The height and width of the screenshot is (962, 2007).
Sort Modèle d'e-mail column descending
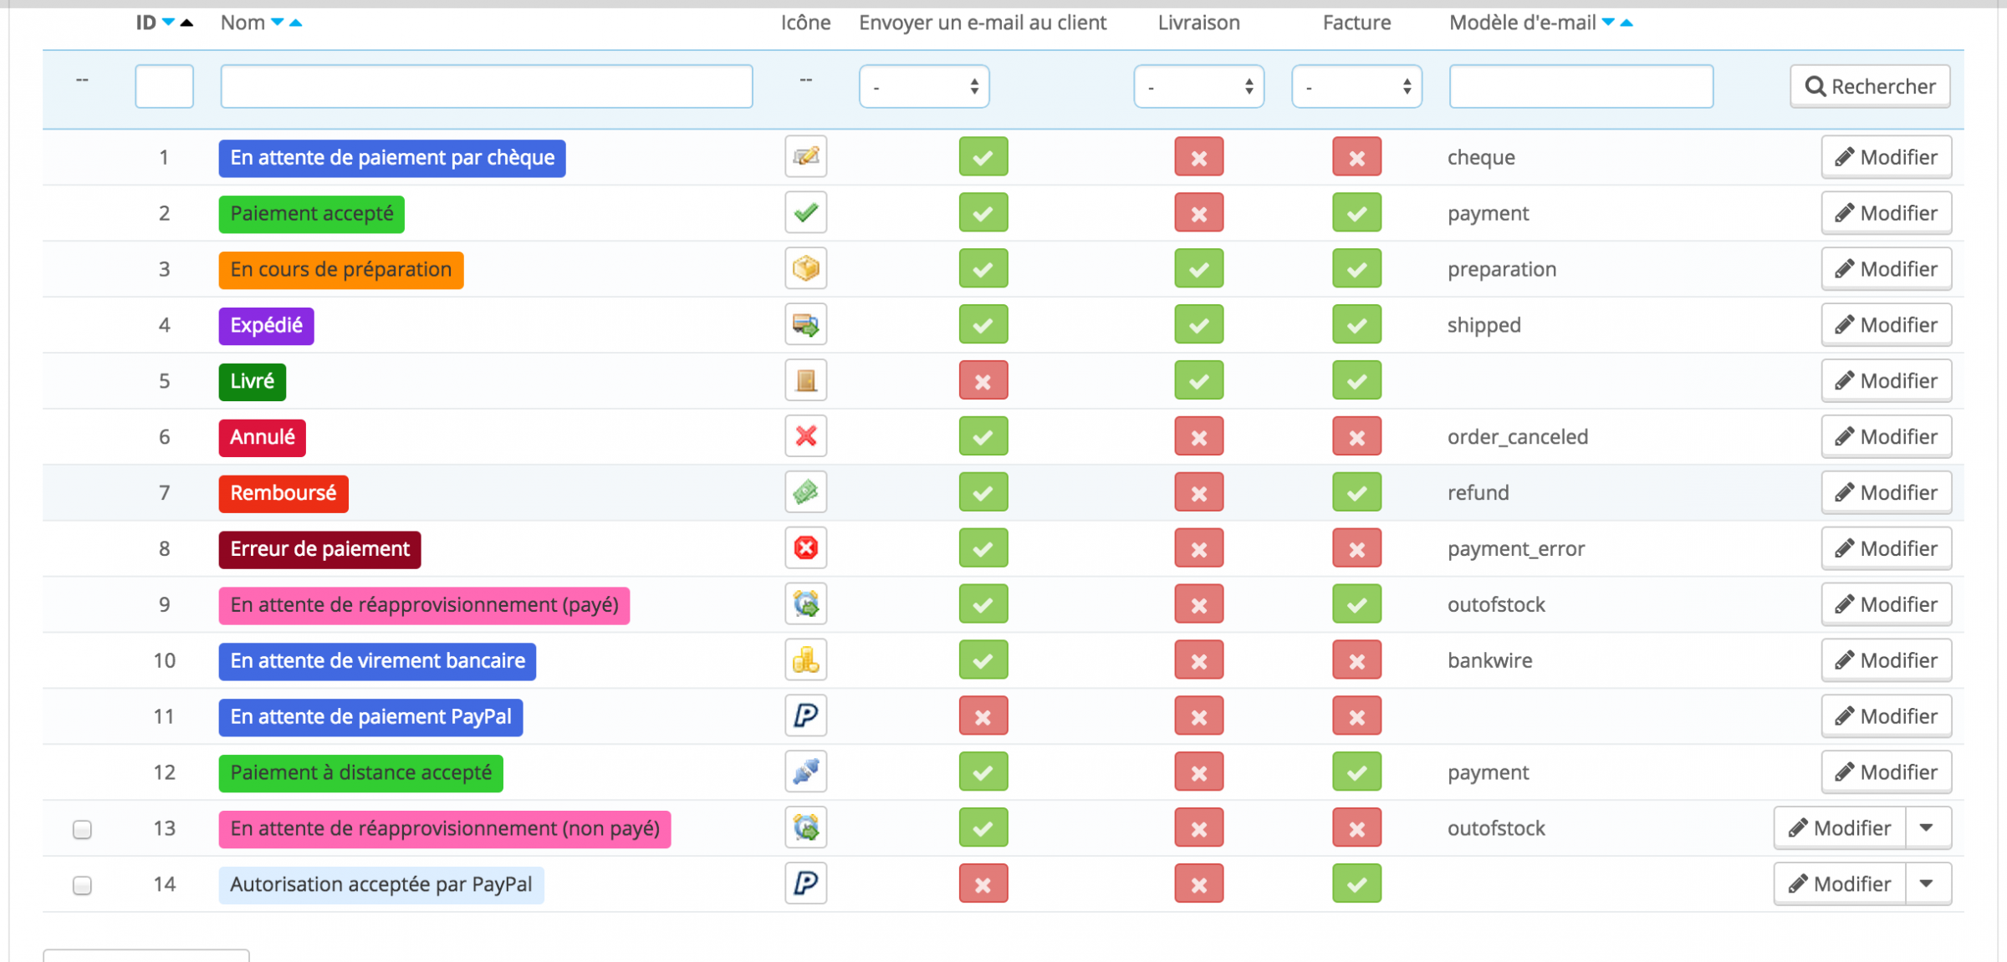point(1608,23)
